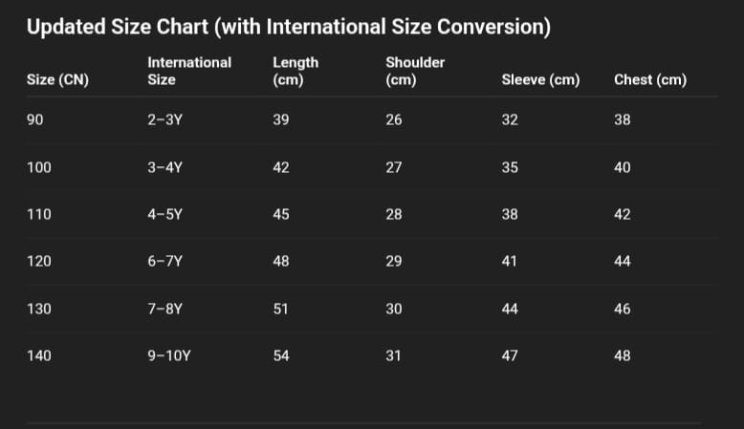Select the 9-10Y international size cell
This screenshot has height=429, width=744.
[169, 355]
